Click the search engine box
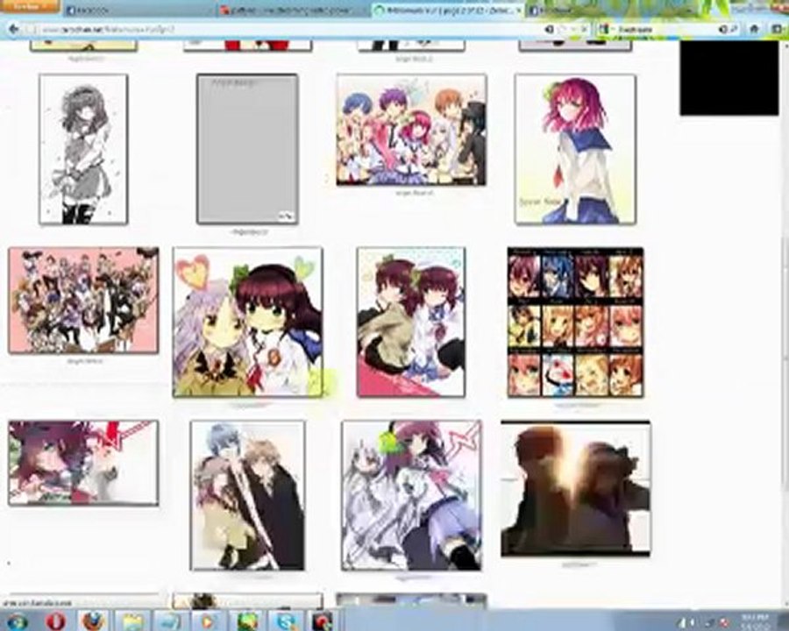This screenshot has height=631, width=789. tap(667, 29)
